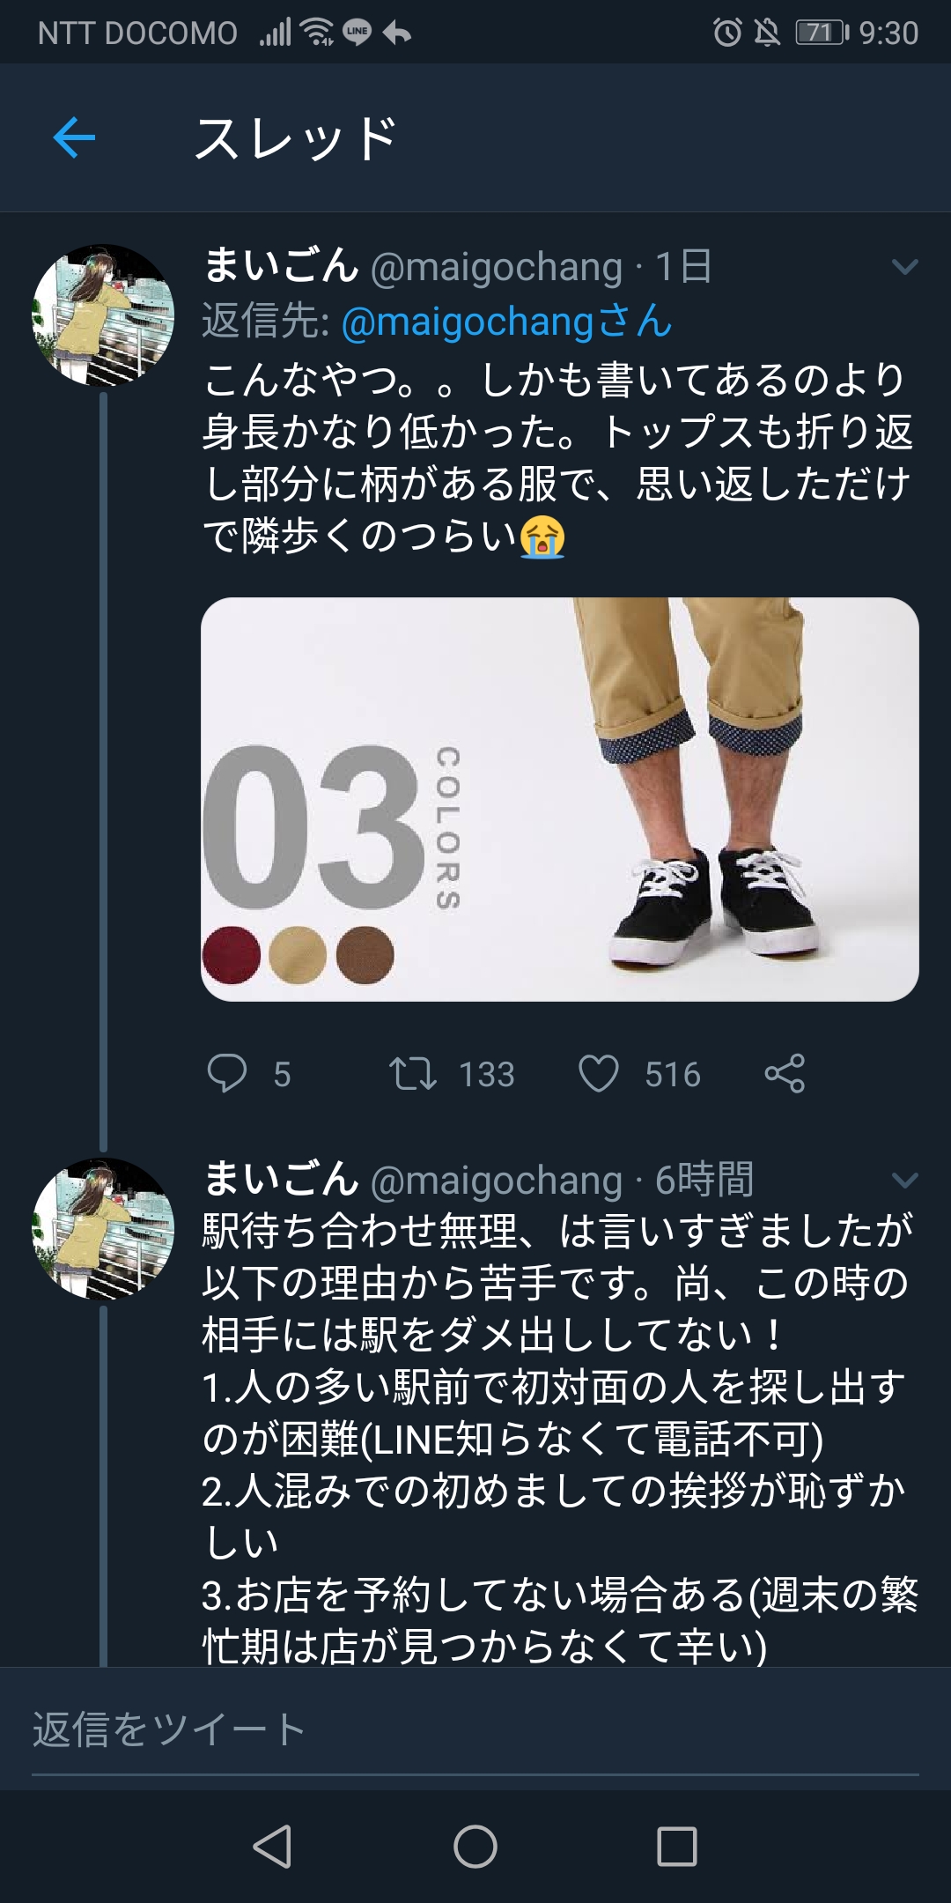Tap the 516 likes count
The height and width of the screenshot is (1903, 951).
[x=672, y=1075]
